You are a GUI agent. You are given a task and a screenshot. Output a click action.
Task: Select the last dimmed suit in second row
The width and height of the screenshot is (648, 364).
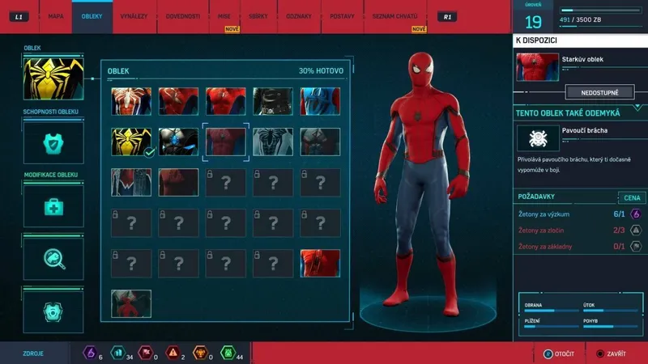click(x=320, y=142)
